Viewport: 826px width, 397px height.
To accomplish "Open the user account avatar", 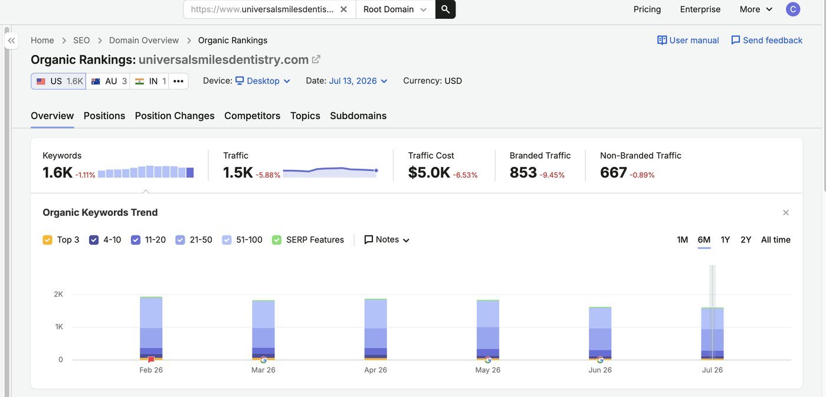I will (793, 9).
